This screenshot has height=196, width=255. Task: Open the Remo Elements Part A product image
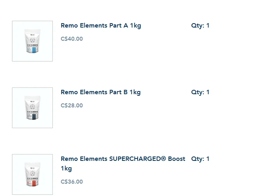tap(32, 41)
